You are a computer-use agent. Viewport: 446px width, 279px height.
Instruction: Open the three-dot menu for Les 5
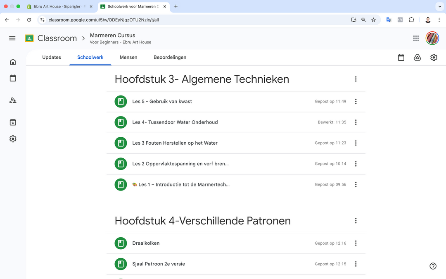click(356, 101)
